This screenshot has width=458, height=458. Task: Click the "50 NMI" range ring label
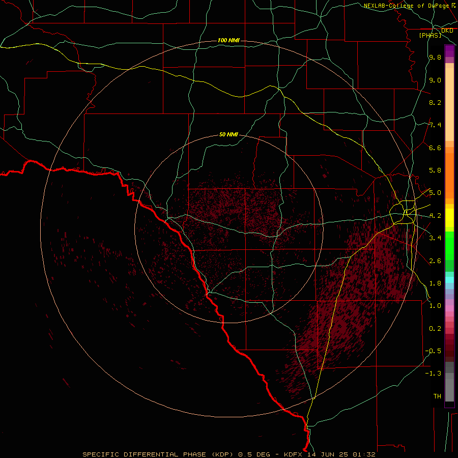point(228,134)
